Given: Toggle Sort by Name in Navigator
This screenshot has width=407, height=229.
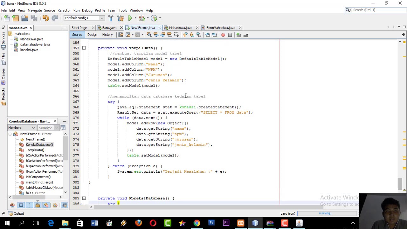Looking at the screenshot, I should (x=64, y=205).
